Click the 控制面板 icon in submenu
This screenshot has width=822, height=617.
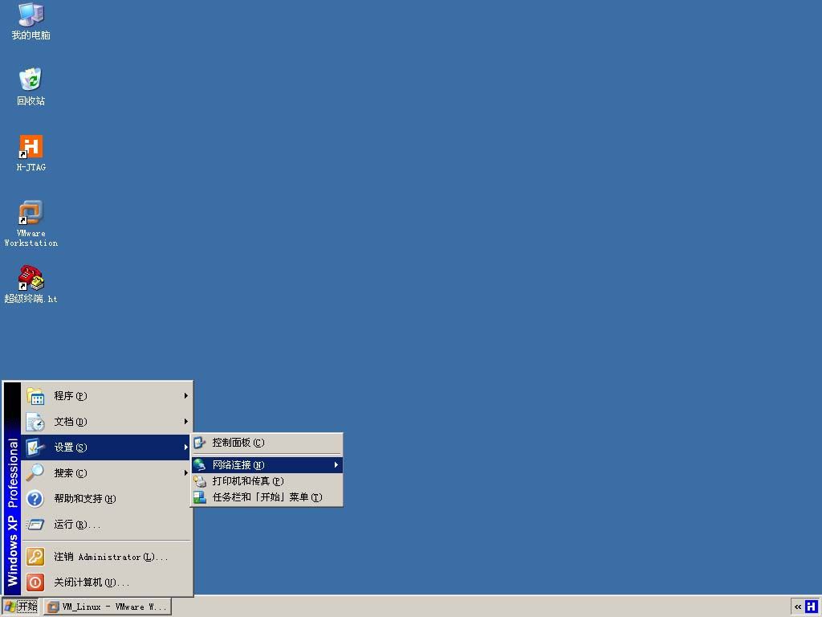pyautogui.click(x=200, y=443)
